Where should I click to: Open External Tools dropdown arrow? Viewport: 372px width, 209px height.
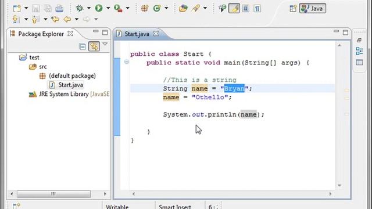tap(127, 8)
